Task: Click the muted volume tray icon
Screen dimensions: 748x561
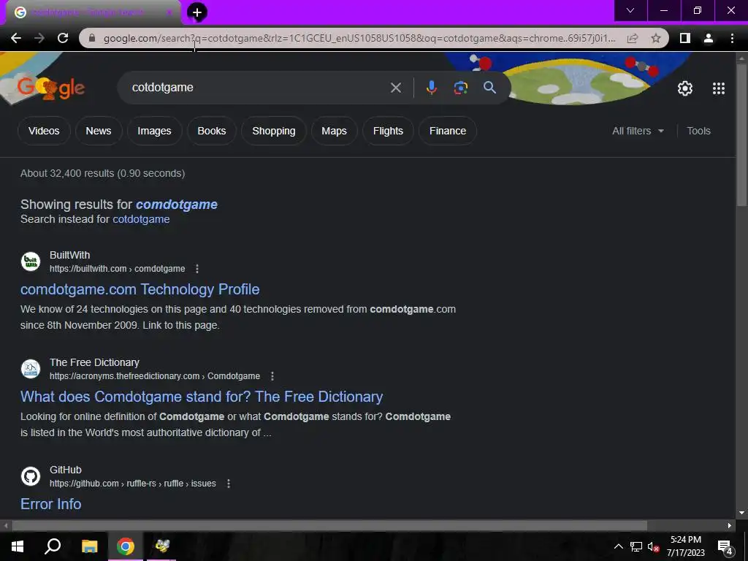Action: point(653,546)
